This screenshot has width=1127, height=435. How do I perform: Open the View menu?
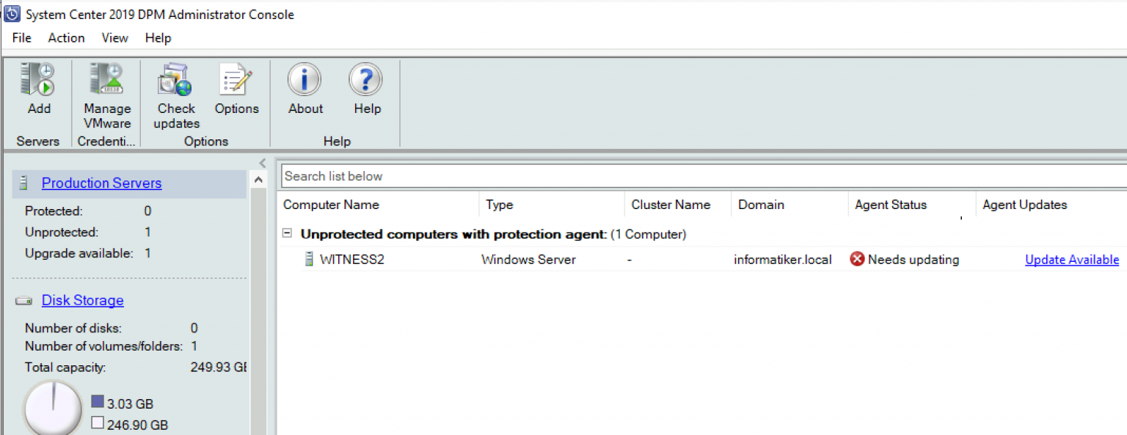click(x=114, y=37)
